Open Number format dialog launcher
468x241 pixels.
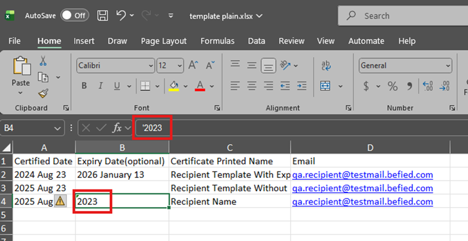[452, 108]
